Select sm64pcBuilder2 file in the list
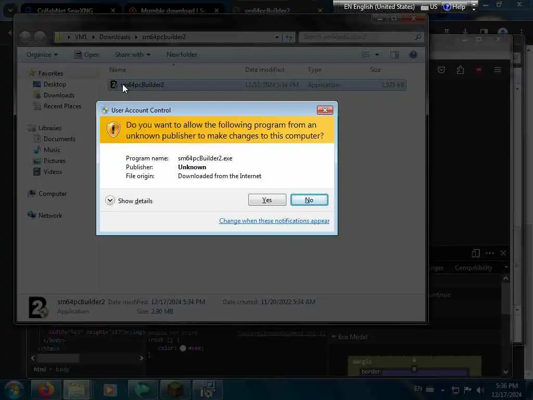The image size is (533, 400). [257, 85]
